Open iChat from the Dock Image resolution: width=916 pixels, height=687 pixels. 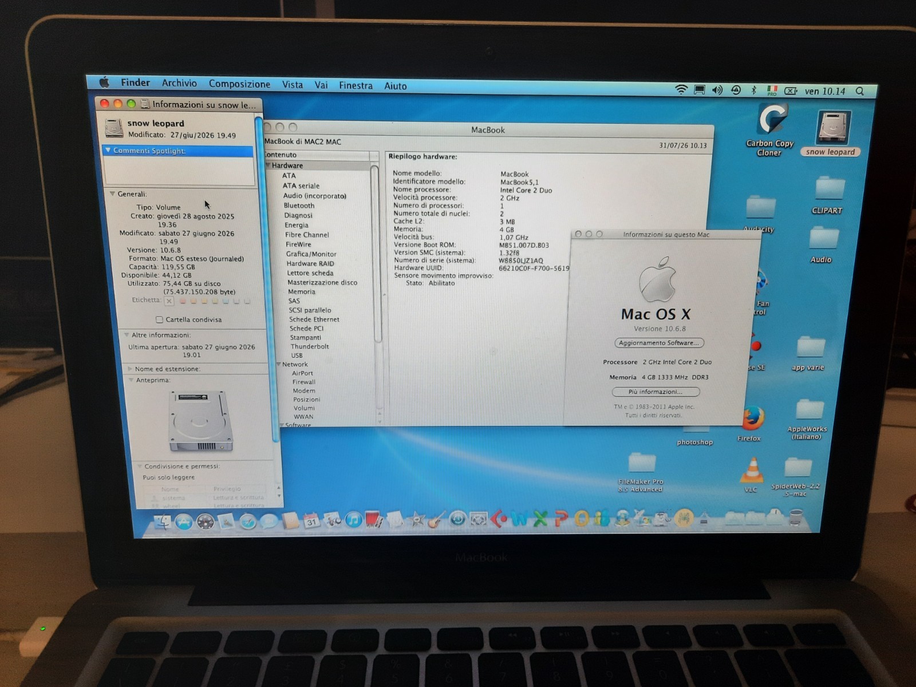269,520
